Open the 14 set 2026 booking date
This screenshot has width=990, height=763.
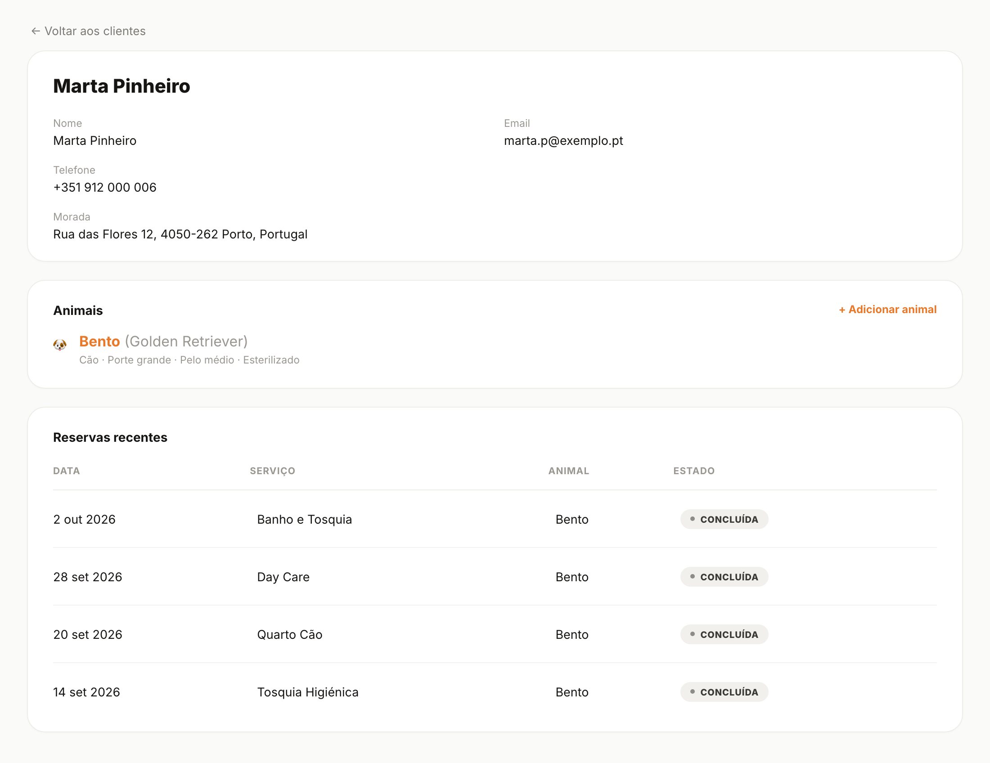(x=86, y=692)
